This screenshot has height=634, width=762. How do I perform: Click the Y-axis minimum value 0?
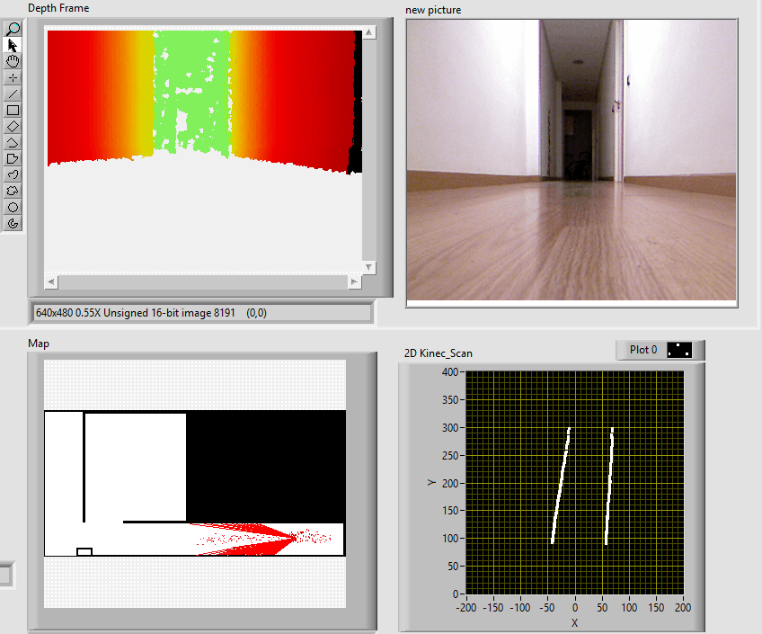456,594
